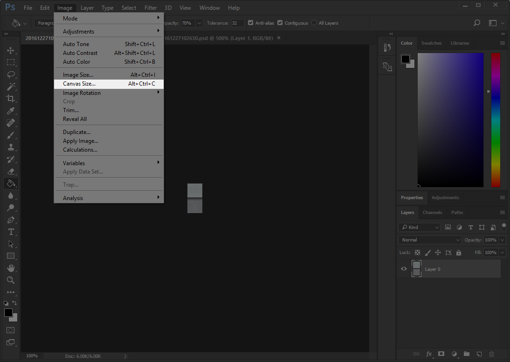Image resolution: width=510 pixels, height=362 pixels.
Task: Select the Hand tool
Action: pyautogui.click(x=11, y=268)
